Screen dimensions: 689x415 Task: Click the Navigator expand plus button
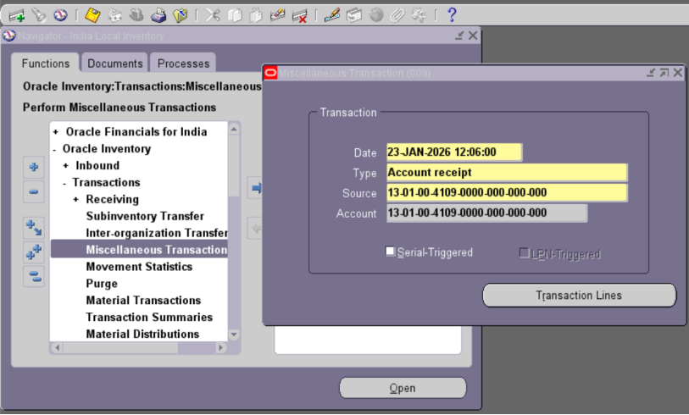[34, 167]
